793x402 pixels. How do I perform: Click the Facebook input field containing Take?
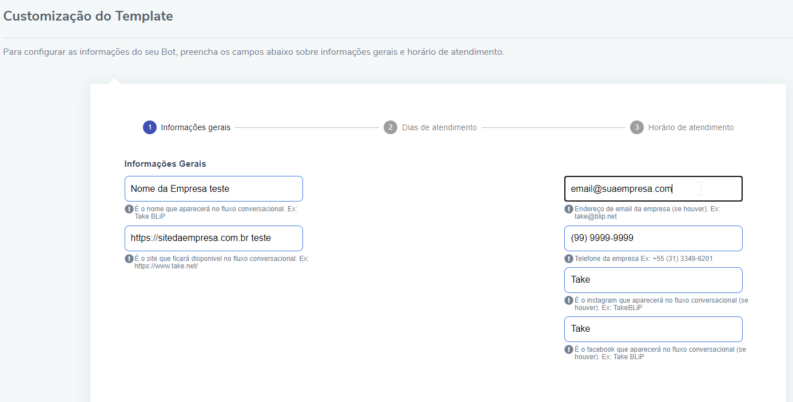click(653, 329)
